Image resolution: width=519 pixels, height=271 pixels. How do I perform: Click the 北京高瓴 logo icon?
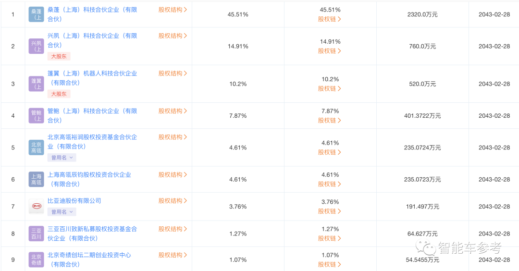[37, 148]
